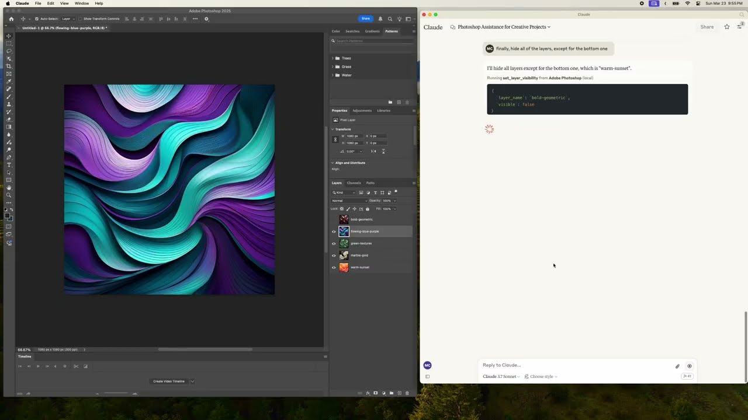Select the Eyedropper tool

[9, 82]
